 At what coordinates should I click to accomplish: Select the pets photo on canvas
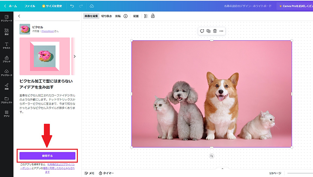coord(212,94)
